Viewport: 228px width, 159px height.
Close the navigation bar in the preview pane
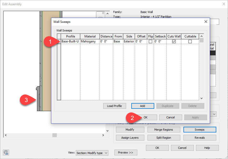coord(103,13)
